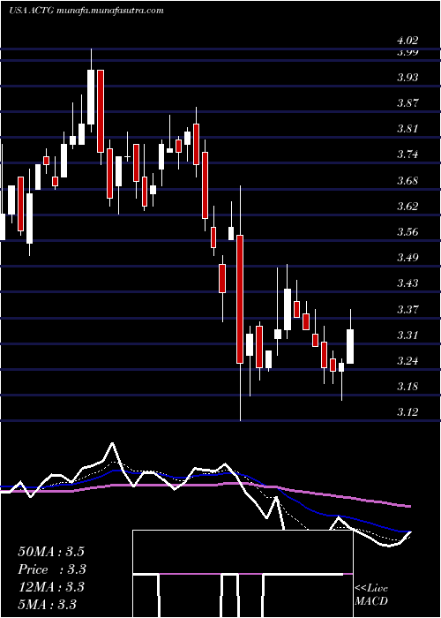The image size is (441, 618).
Task: Click the longest red candle dropping to 3.24
Action: pyautogui.click(x=240, y=299)
